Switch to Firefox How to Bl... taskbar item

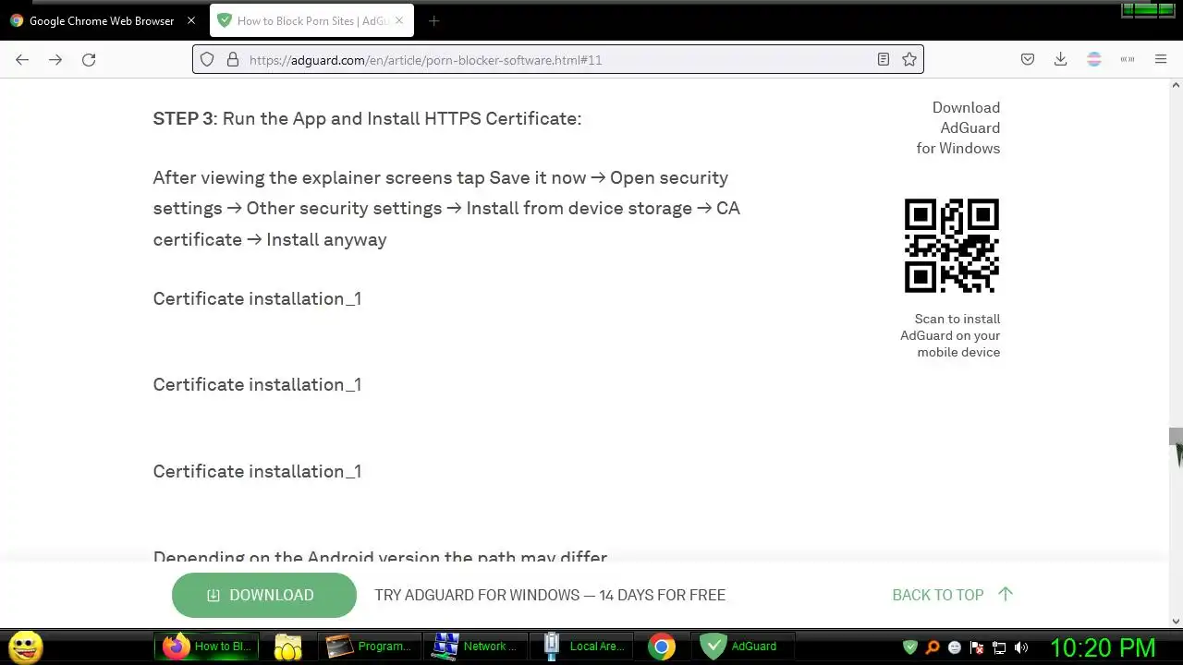[207, 647]
